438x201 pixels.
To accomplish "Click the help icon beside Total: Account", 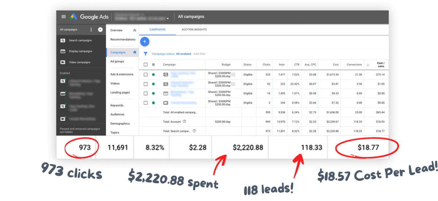I will coord(184,121).
